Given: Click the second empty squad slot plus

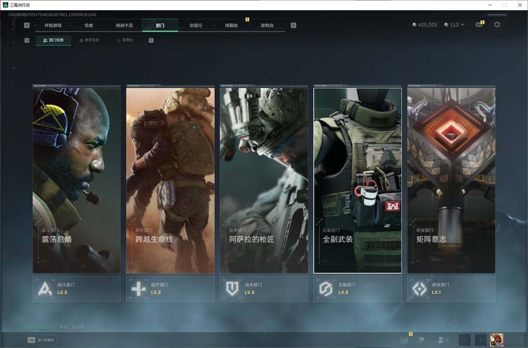Looking at the screenshot, I should point(481,340).
